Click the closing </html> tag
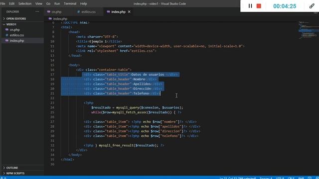 pyautogui.click(x=67, y=160)
